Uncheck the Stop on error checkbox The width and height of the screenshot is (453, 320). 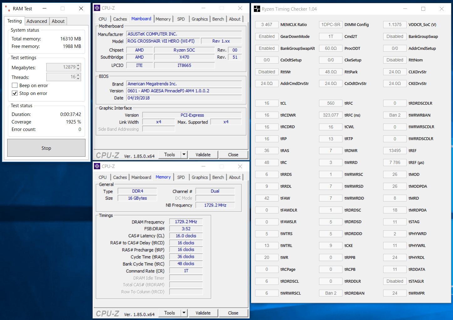point(14,93)
